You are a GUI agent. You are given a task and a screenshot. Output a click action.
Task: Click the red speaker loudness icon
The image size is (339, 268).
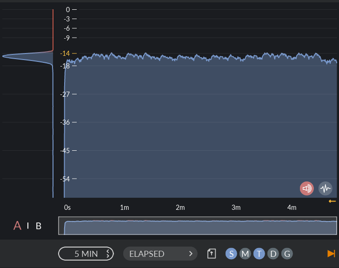[306, 188]
